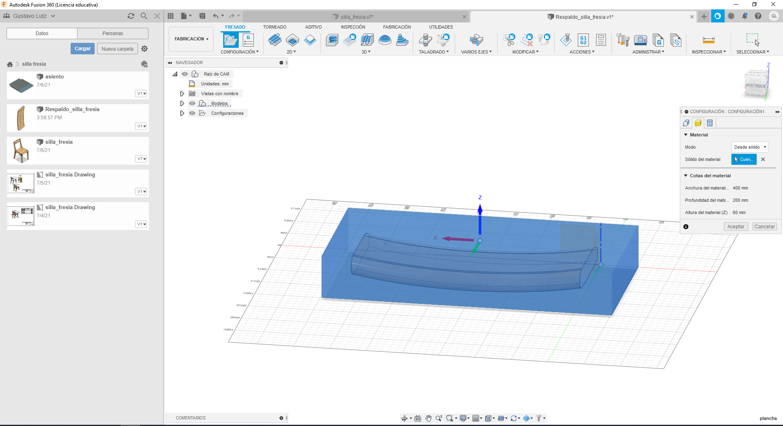Open the Modo dropdown Desde sólido
This screenshot has height=426, width=783.
[x=750, y=147]
